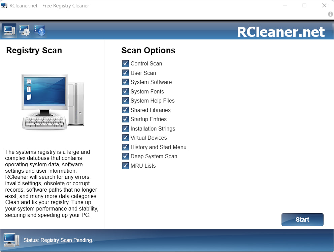Uncheck the Control Scan checkbox
334x252 pixels.
pyautogui.click(x=126, y=63)
